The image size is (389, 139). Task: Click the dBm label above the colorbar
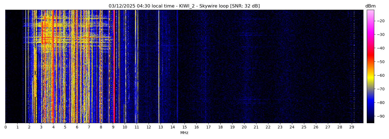click(370, 6)
